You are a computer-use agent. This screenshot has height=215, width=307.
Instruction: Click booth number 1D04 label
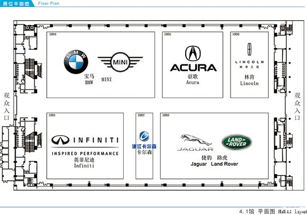coord(52,35)
